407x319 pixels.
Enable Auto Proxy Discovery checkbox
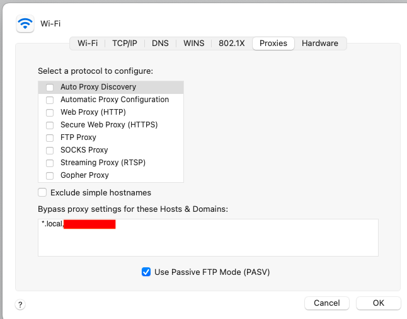tap(50, 88)
